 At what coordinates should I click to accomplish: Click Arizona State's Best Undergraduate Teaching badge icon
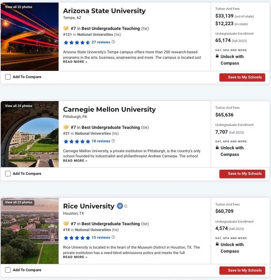tap(66, 28)
